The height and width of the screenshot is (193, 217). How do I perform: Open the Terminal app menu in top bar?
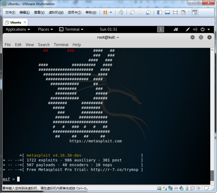(71, 29)
